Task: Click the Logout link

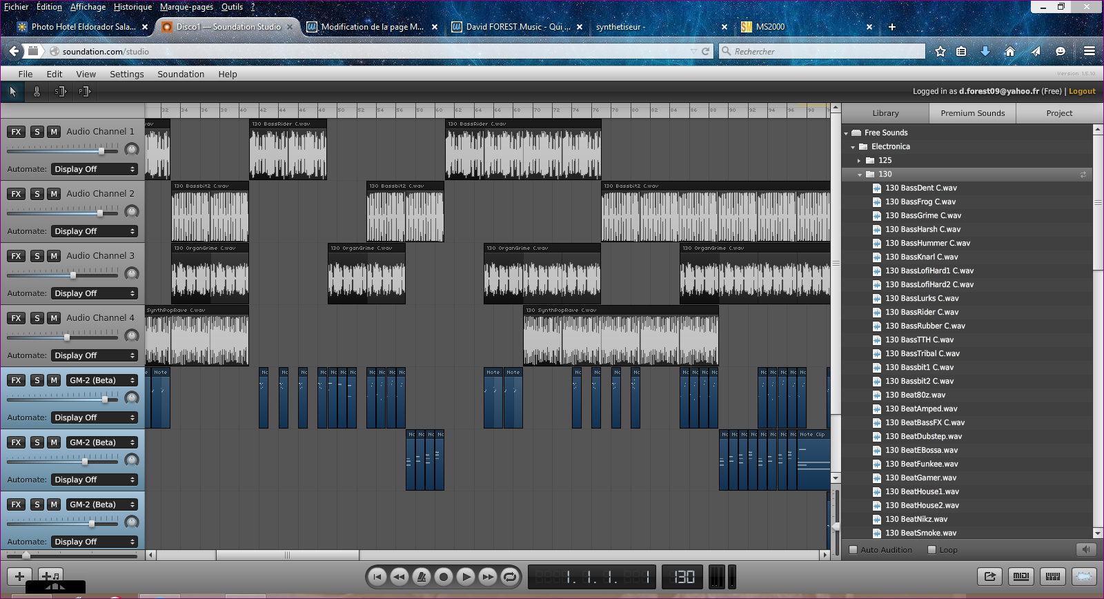Action: coord(1082,91)
